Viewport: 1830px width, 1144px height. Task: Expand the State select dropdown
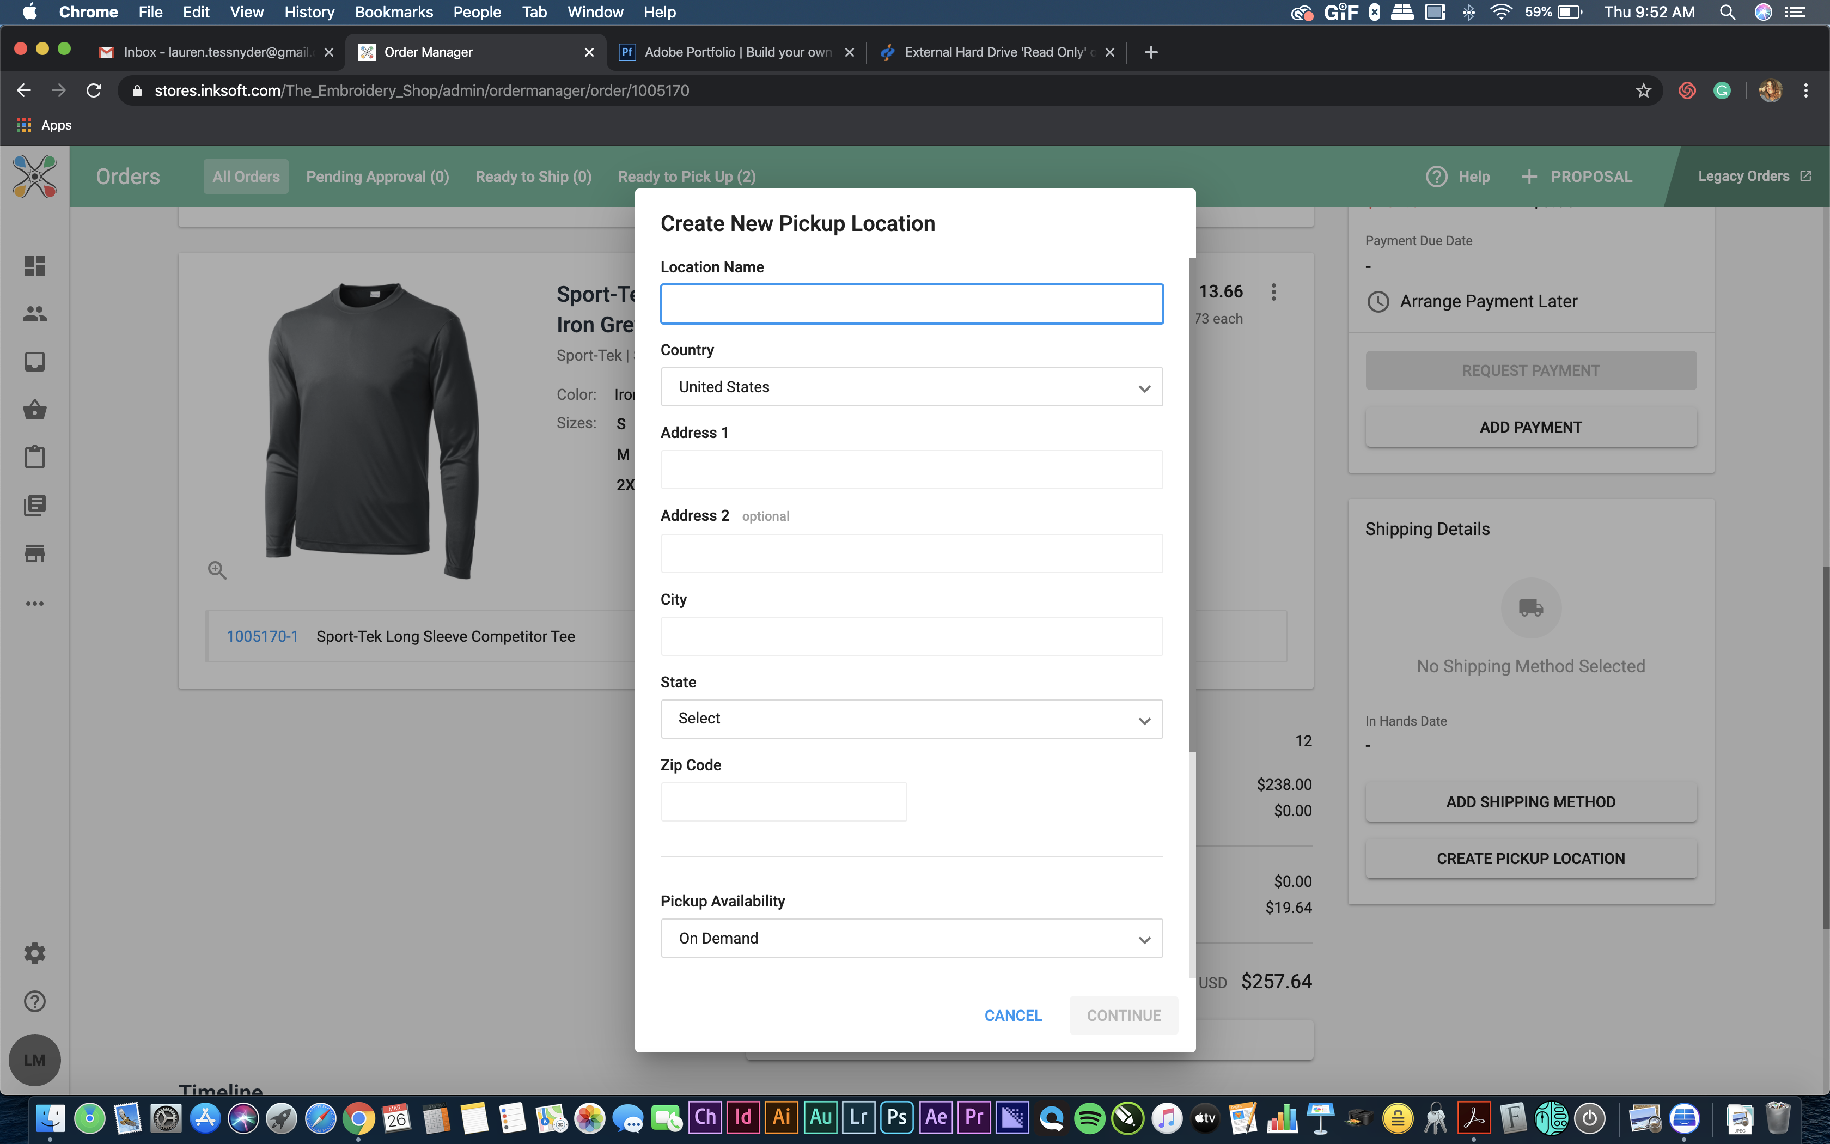[x=912, y=719]
